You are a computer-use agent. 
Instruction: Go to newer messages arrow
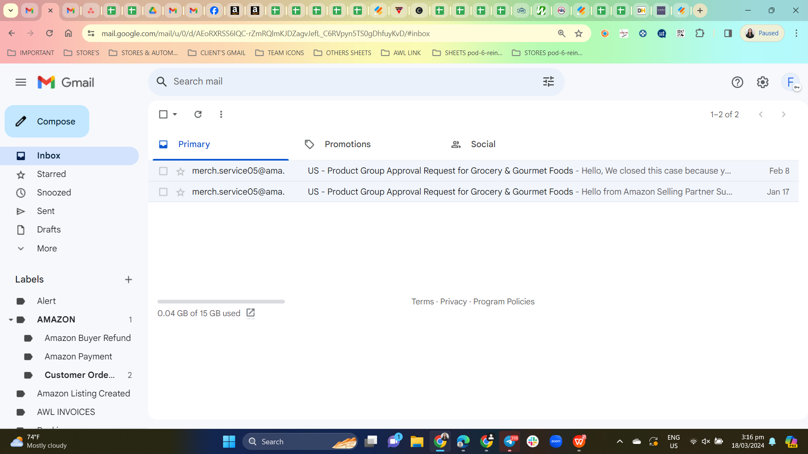point(761,114)
